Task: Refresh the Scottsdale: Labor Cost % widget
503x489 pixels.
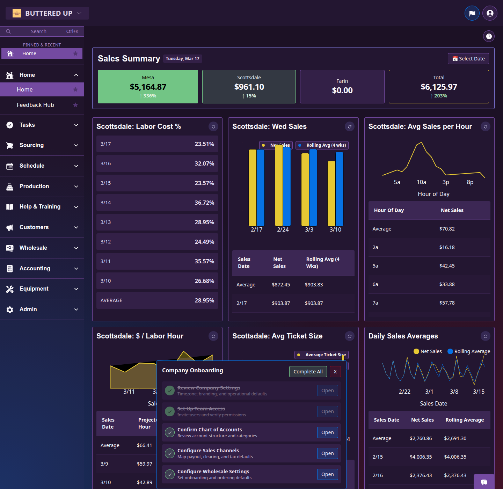Action: click(x=213, y=126)
